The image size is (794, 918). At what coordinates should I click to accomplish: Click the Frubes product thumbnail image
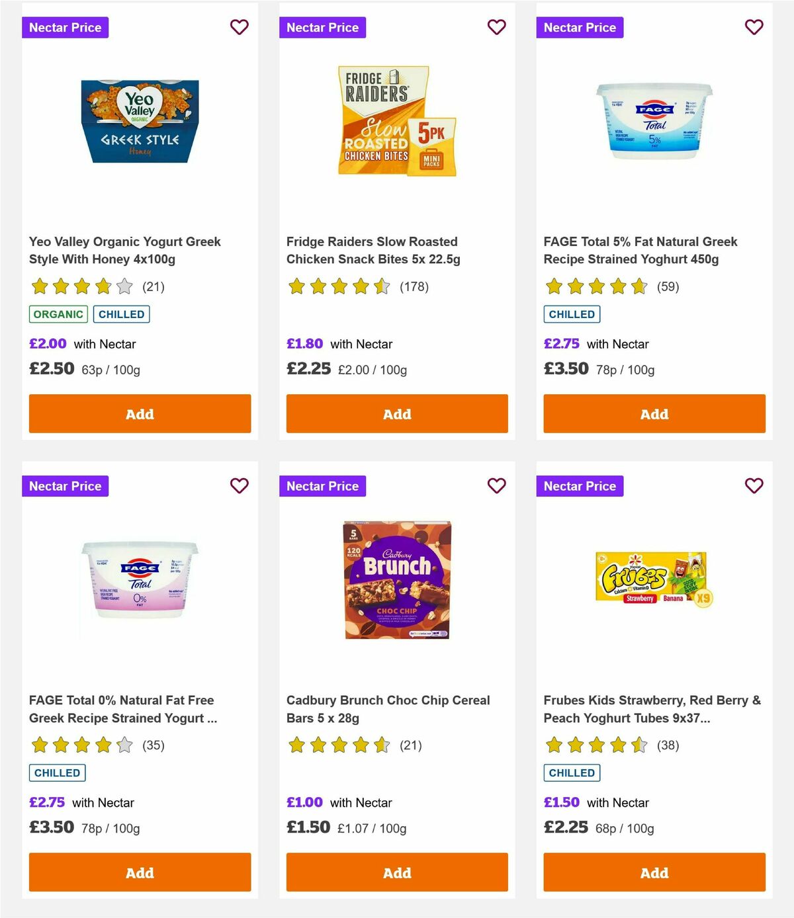point(653,579)
